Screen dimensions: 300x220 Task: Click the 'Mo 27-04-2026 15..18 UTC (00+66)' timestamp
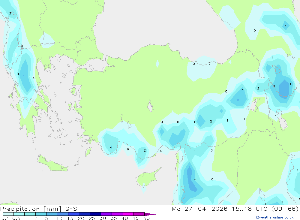pos(235,209)
